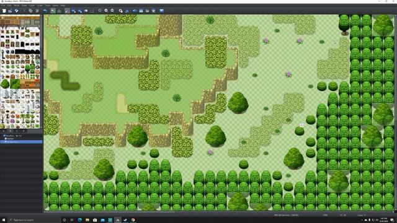The image size is (397, 223).
Task: Switch to Event editing mode
Action: tap(60, 11)
